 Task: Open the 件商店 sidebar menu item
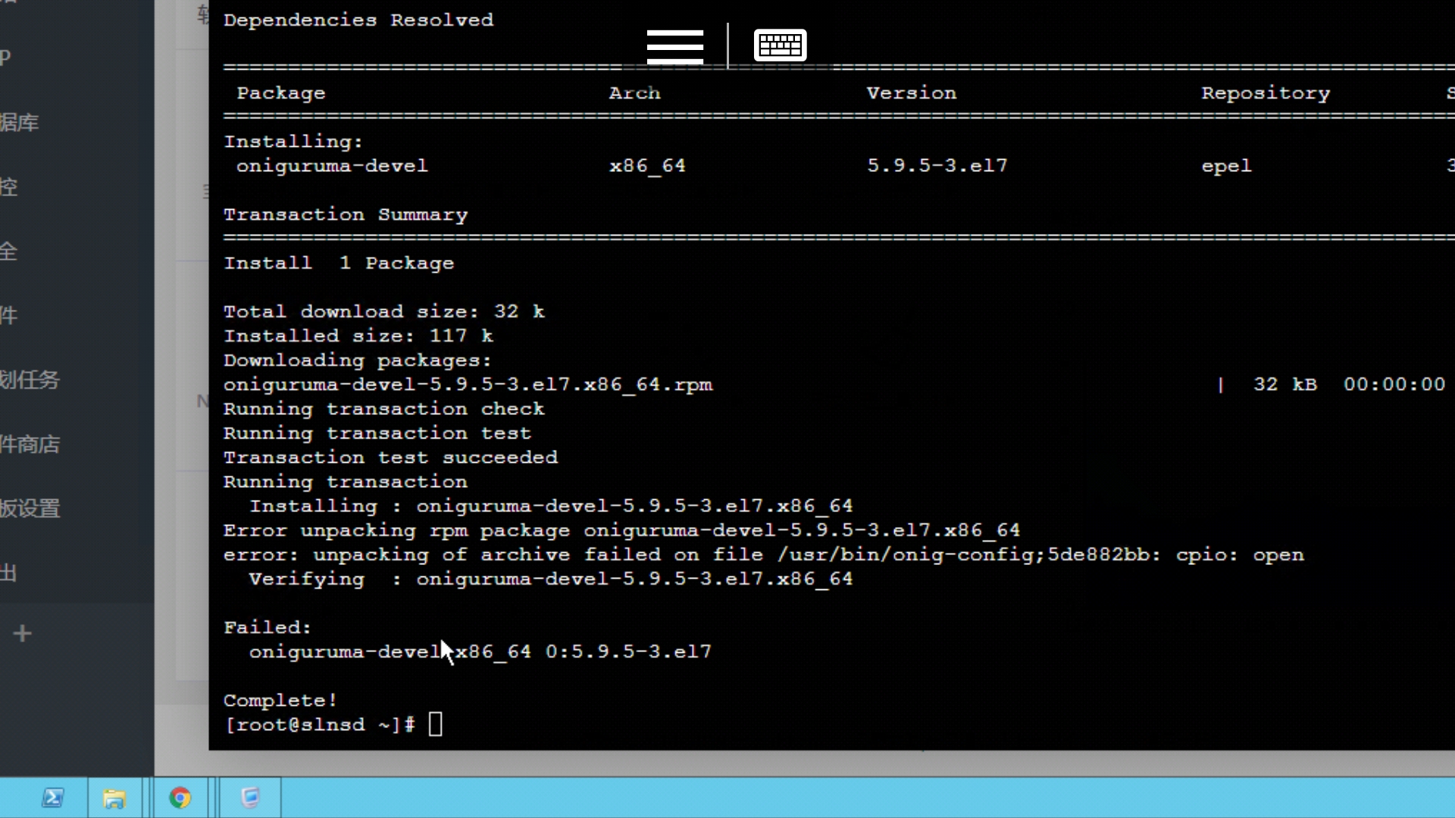tap(30, 444)
